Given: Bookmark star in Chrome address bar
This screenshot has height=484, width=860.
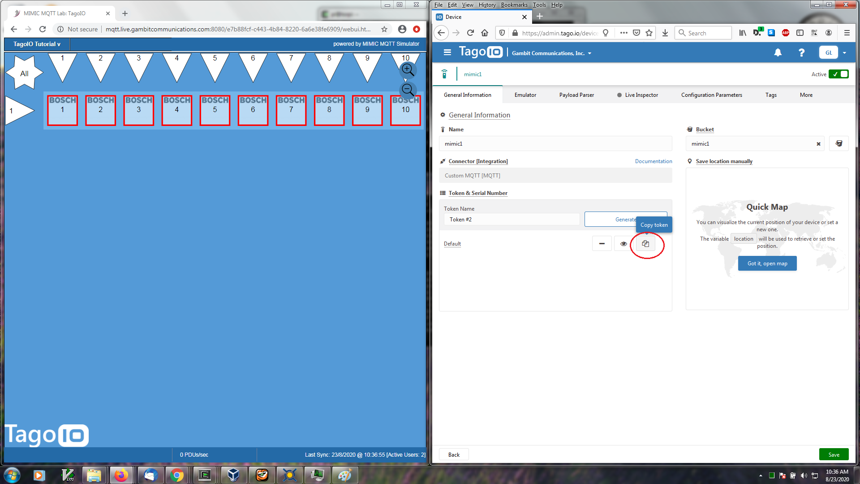Looking at the screenshot, I should pos(384,29).
